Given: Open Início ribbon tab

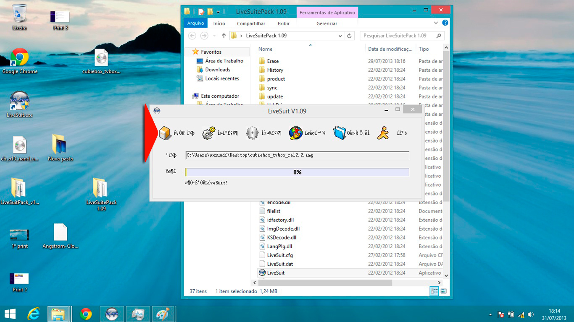Looking at the screenshot, I should (x=219, y=23).
